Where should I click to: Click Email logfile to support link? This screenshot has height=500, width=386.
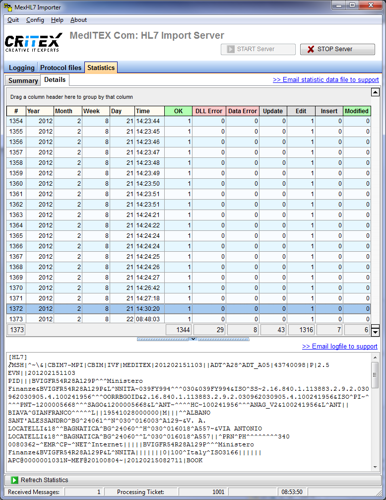[340, 346]
